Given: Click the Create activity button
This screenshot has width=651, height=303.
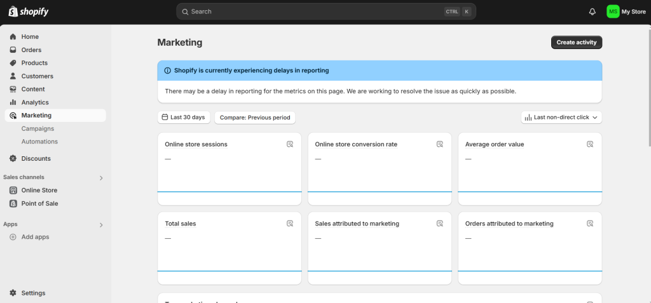Looking at the screenshot, I should coord(576,43).
